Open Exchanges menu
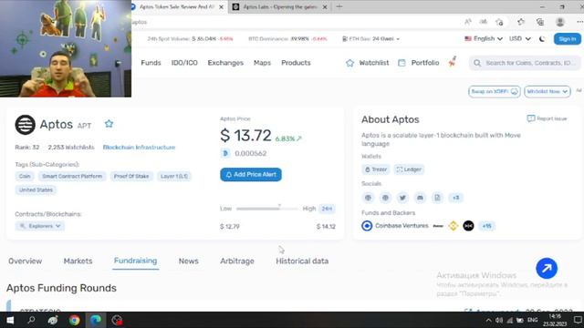This screenshot has height=328, width=584. [225, 63]
